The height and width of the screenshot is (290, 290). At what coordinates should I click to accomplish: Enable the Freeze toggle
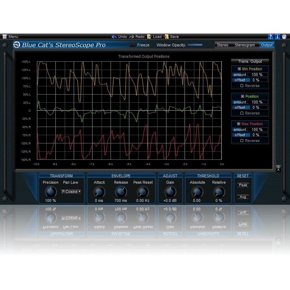(x=132, y=45)
